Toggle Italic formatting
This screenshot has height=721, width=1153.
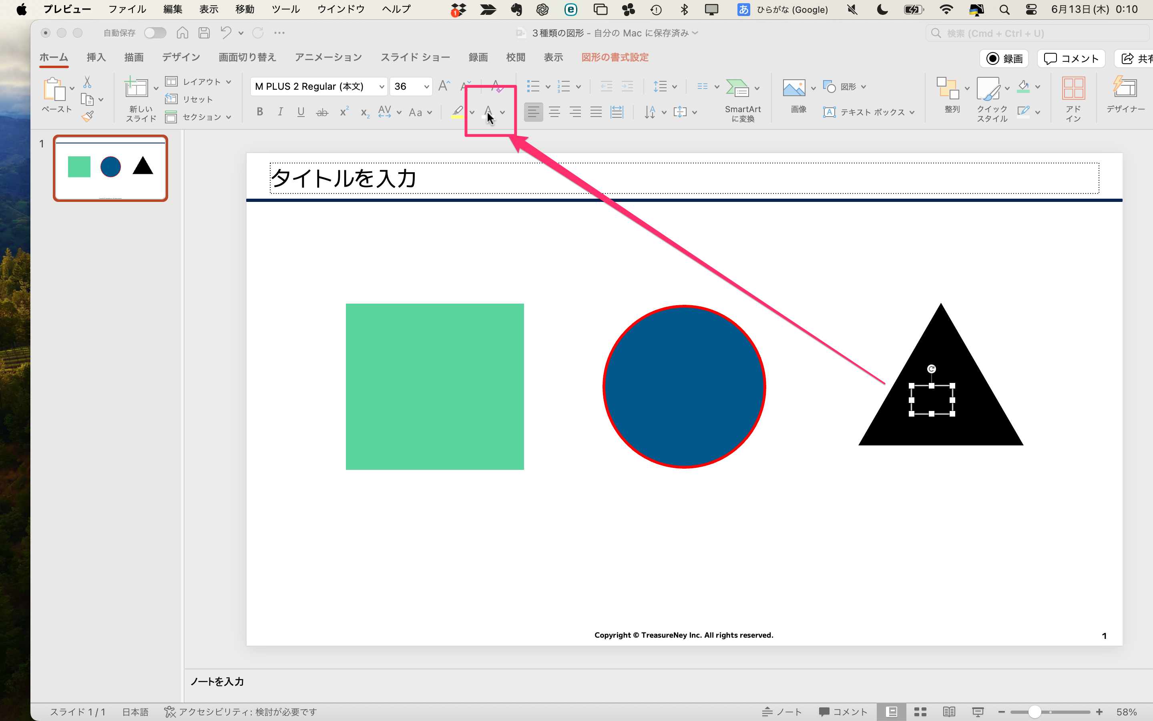coord(280,112)
